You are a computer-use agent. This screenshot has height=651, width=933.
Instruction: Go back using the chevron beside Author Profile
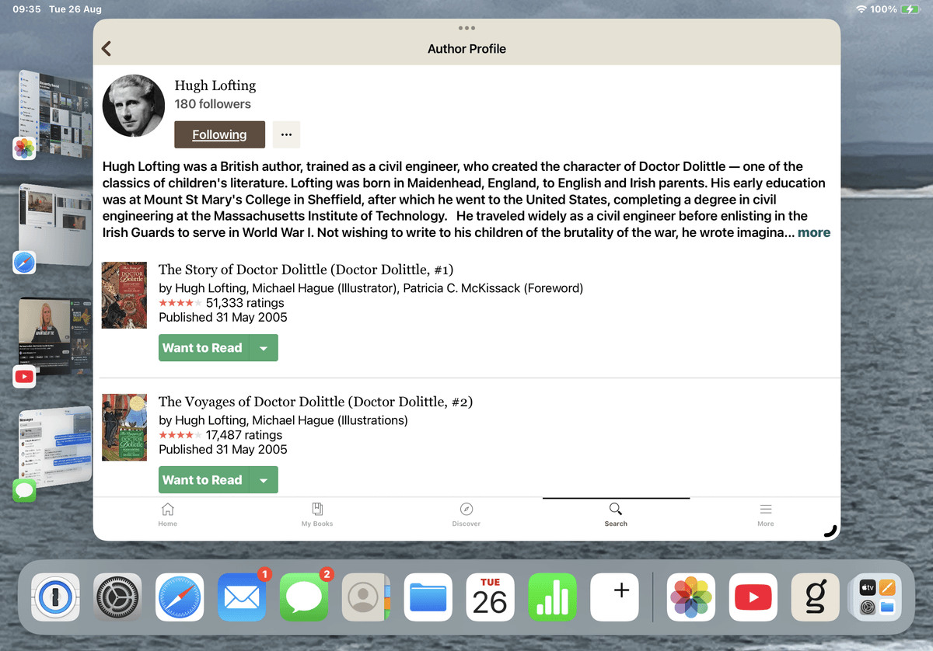pyautogui.click(x=107, y=49)
